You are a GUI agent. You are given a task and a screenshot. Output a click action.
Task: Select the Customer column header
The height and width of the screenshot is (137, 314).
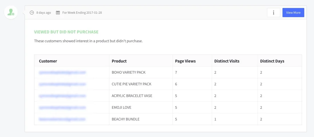click(48, 61)
